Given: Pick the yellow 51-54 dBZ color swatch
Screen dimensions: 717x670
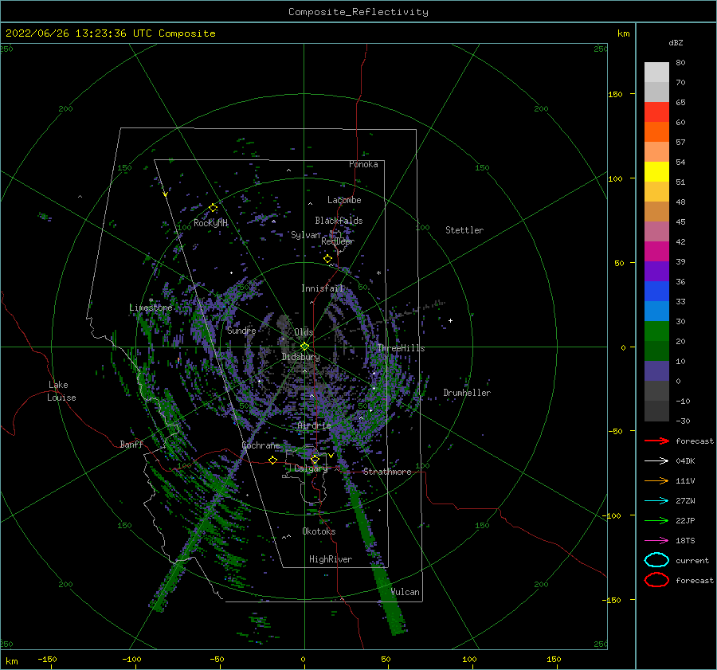Looking at the screenshot, I should [656, 171].
